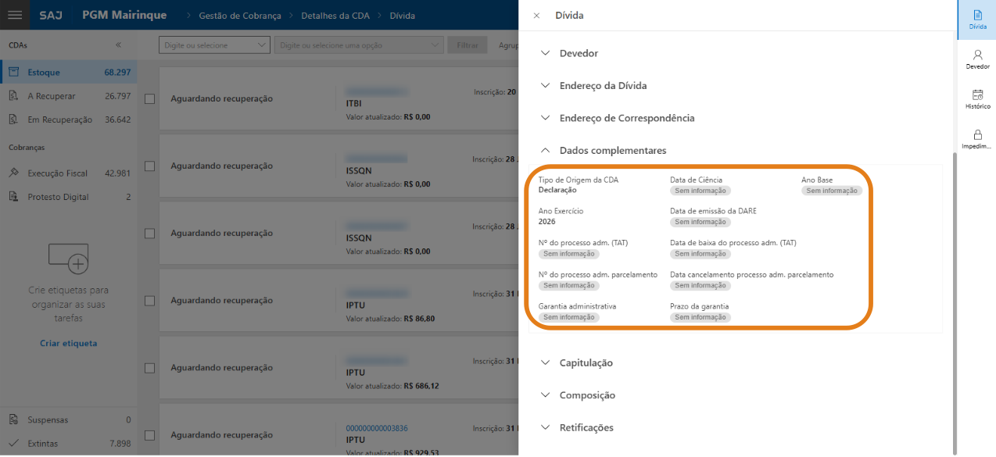
Task: Collapse the CDAs sidebar with double chevron
Action: click(119, 45)
